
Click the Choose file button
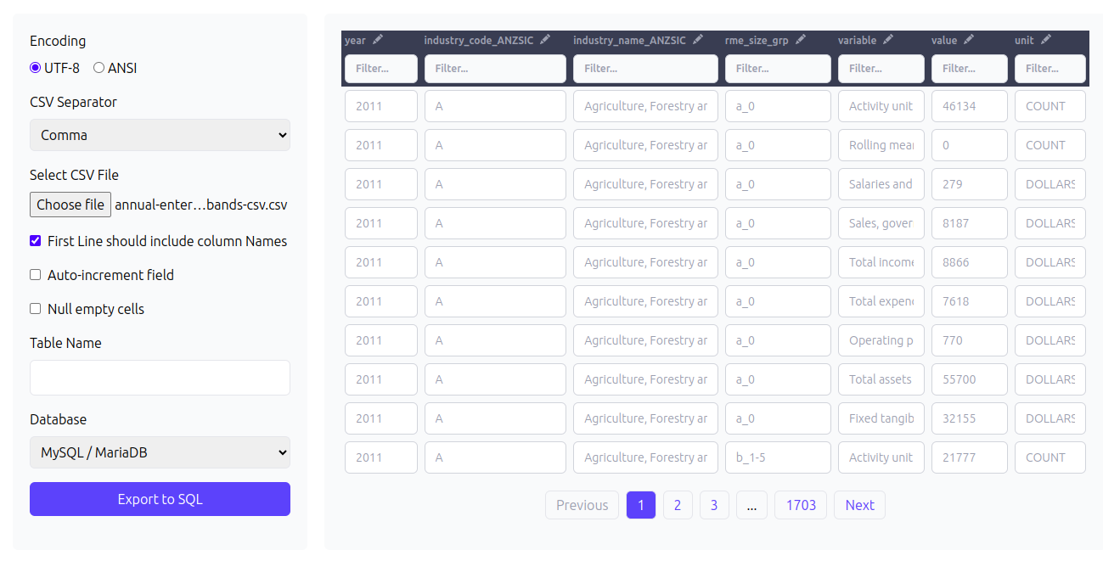tap(70, 205)
